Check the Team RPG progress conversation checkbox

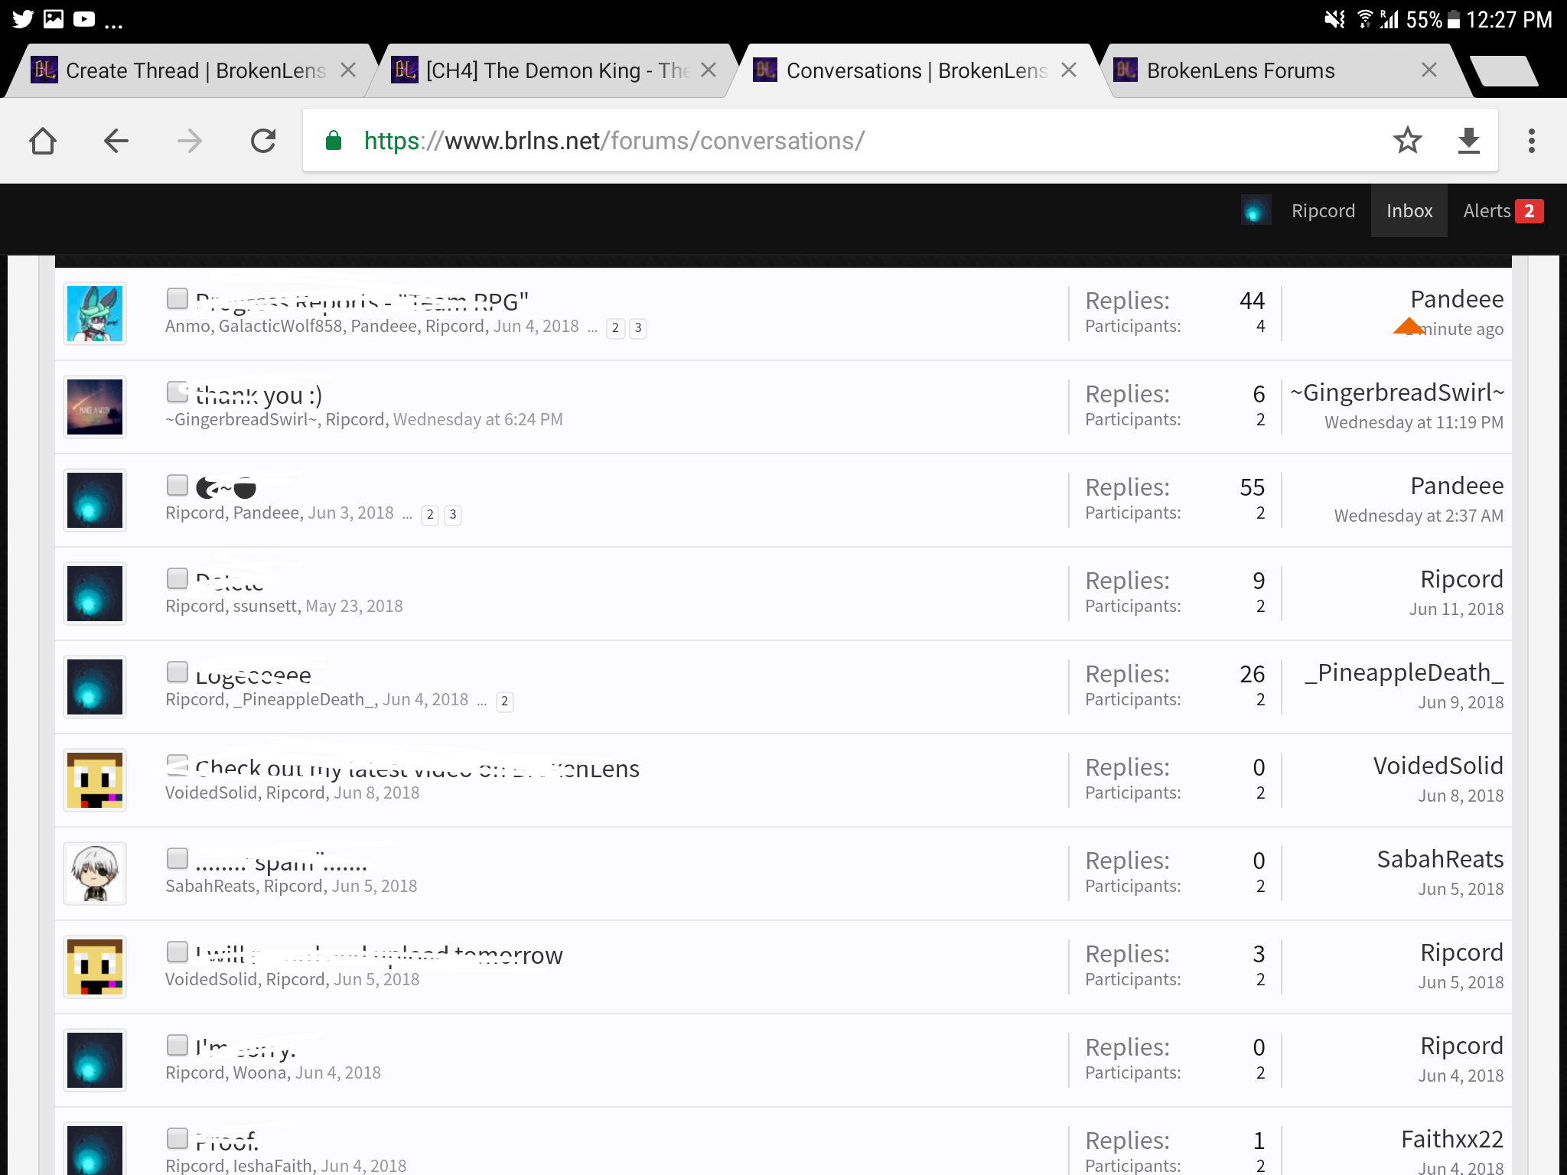coord(178,298)
